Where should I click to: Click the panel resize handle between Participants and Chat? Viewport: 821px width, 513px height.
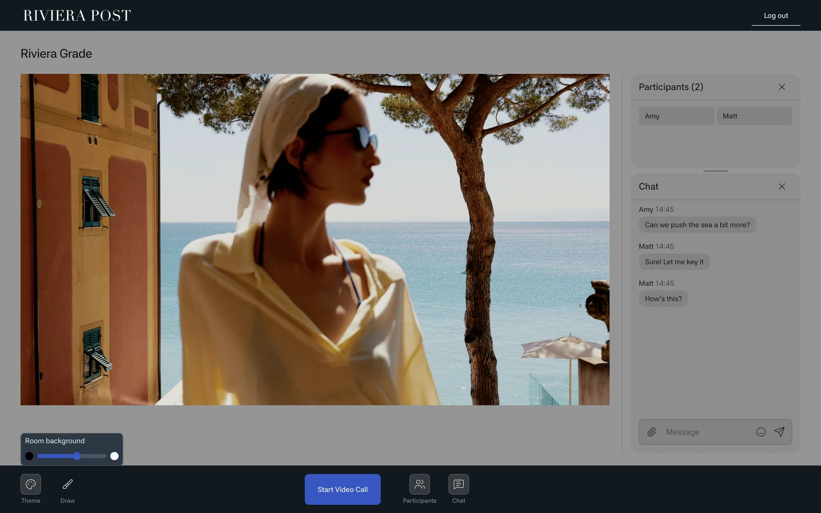click(x=716, y=171)
